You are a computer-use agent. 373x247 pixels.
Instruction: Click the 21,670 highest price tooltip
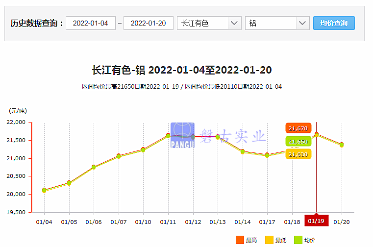tap(298, 128)
